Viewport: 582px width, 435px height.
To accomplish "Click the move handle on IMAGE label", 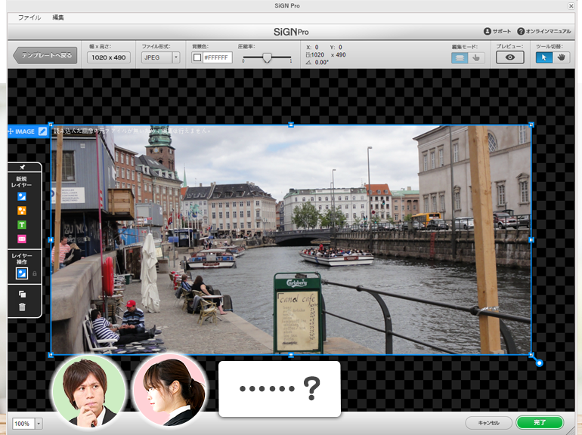I will [x=11, y=131].
